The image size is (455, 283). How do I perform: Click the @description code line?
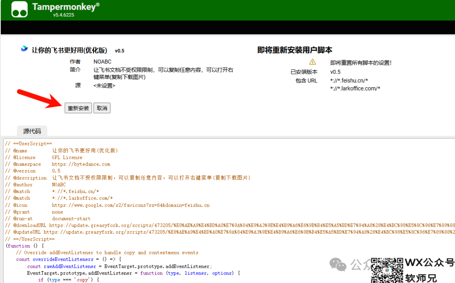128,178
